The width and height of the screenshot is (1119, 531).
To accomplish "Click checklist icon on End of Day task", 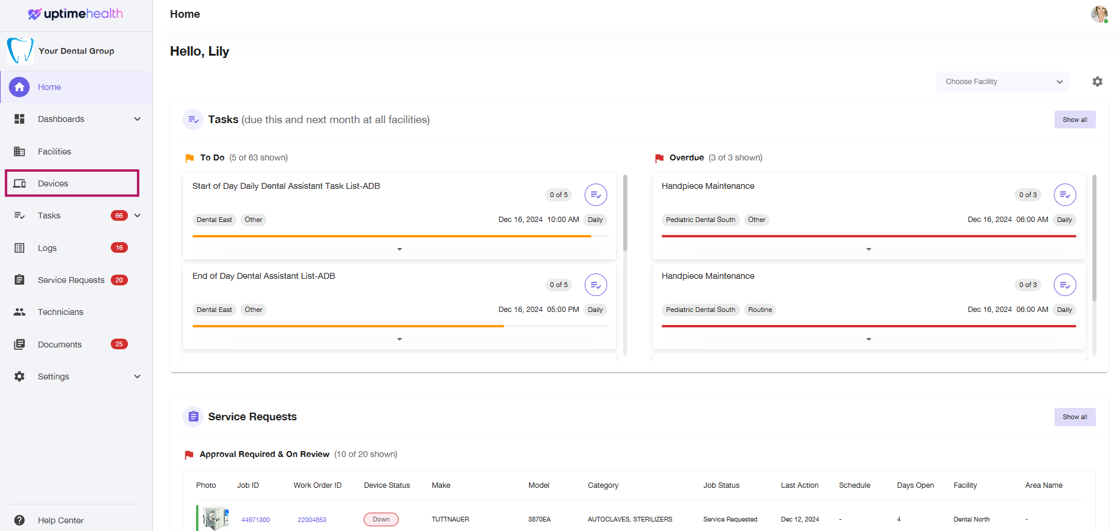I will (595, 285).
